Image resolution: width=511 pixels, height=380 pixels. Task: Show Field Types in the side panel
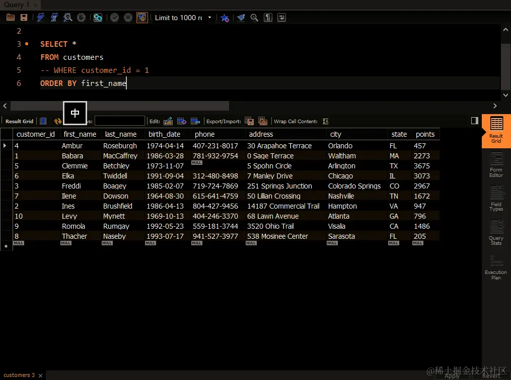(x=496, y=199)
